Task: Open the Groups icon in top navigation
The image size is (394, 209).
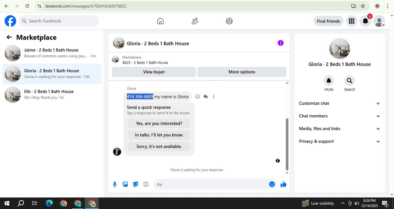Action: pos(229,21)
